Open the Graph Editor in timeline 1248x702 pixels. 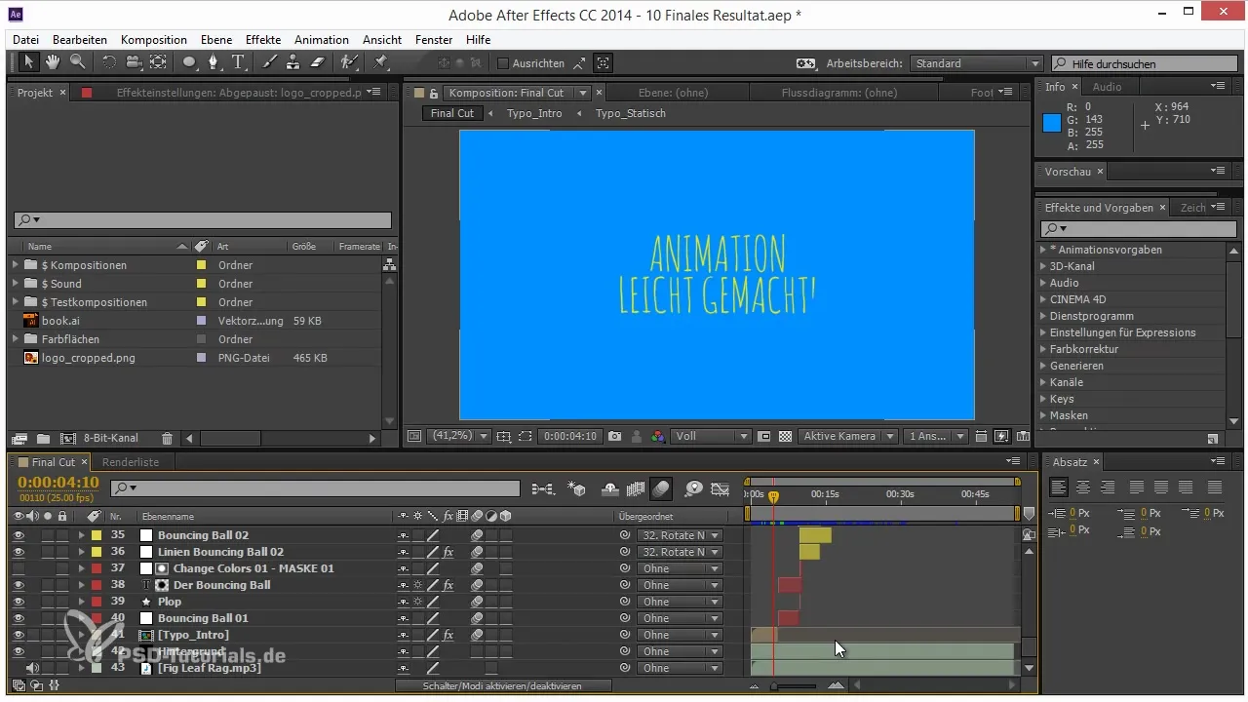(x=721, y=488)
